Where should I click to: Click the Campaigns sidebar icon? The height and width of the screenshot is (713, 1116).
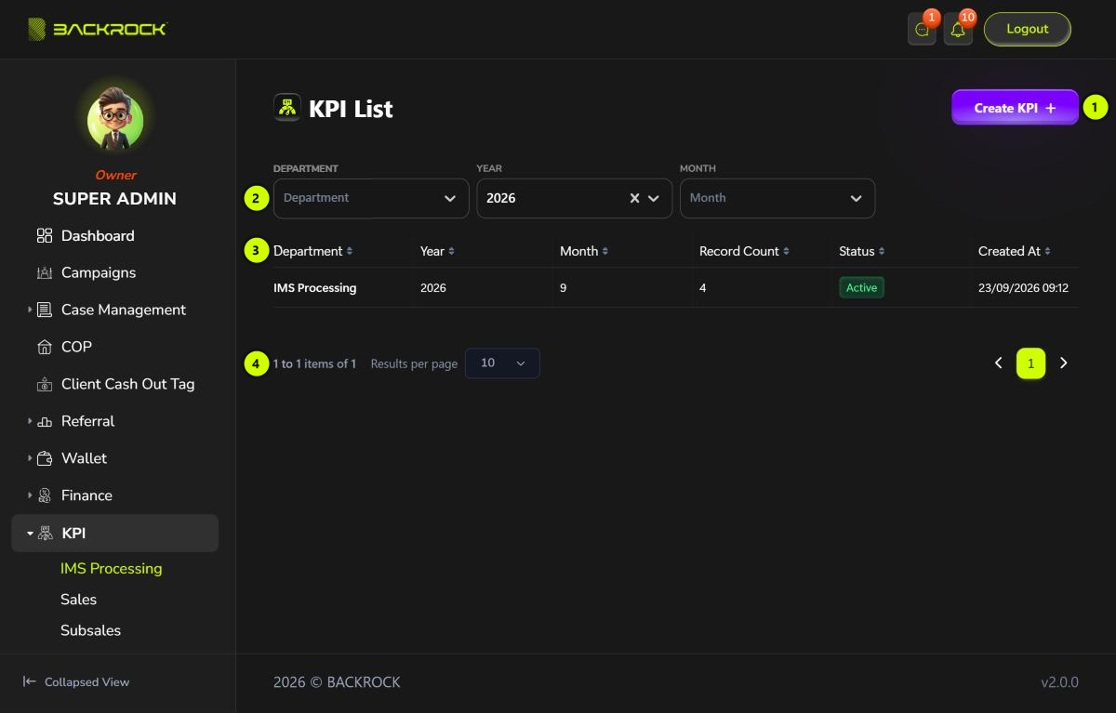pyautogui.click(x=45, y=273)
